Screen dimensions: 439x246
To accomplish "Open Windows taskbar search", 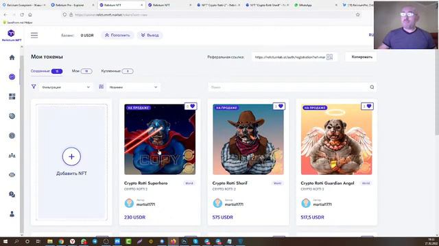I will click(x=16, y=241).
